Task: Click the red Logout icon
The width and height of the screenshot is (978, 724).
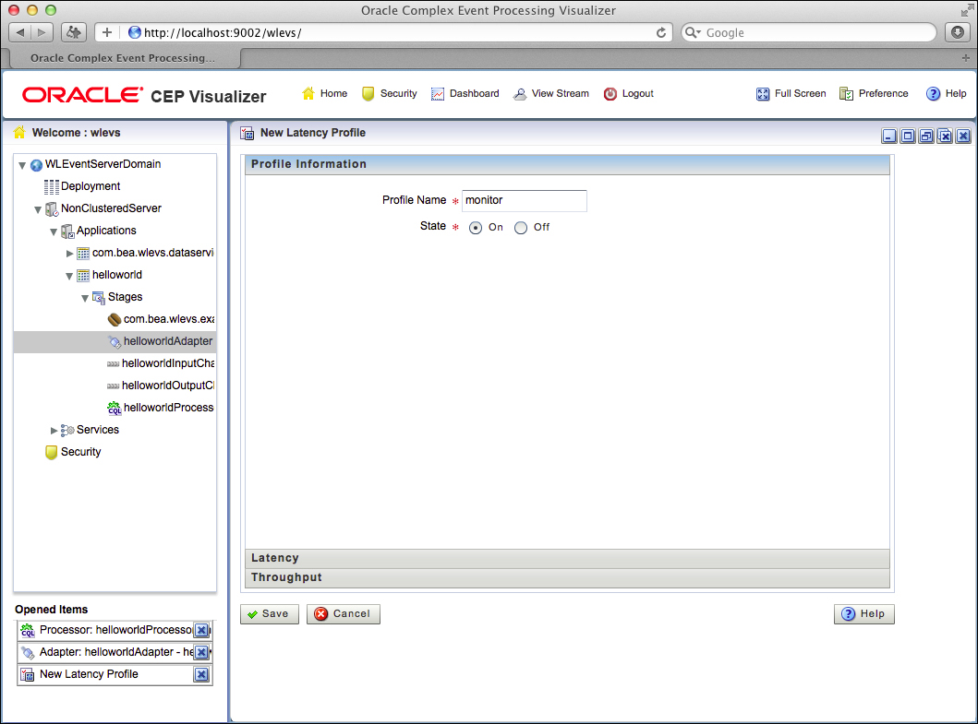Action: pyautogui.click(x=610, y=94)
